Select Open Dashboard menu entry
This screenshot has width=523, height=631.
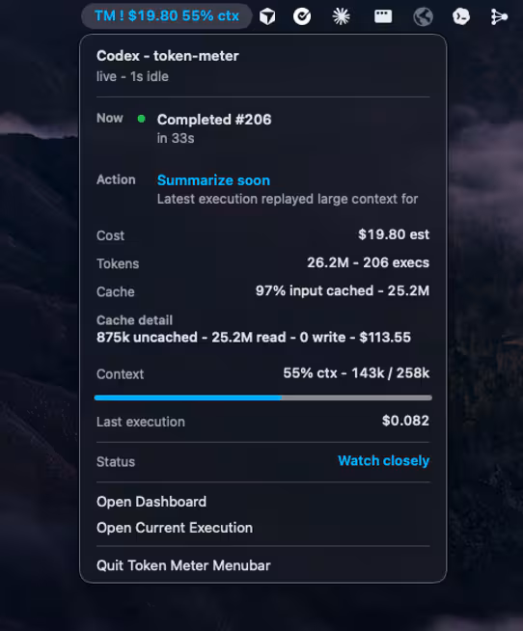pos(151,502)
